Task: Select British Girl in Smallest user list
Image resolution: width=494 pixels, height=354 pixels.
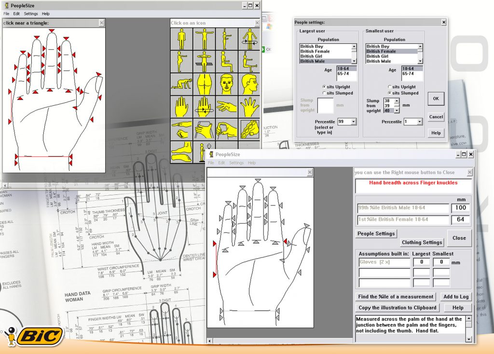Action: click(x=391, y=56)
